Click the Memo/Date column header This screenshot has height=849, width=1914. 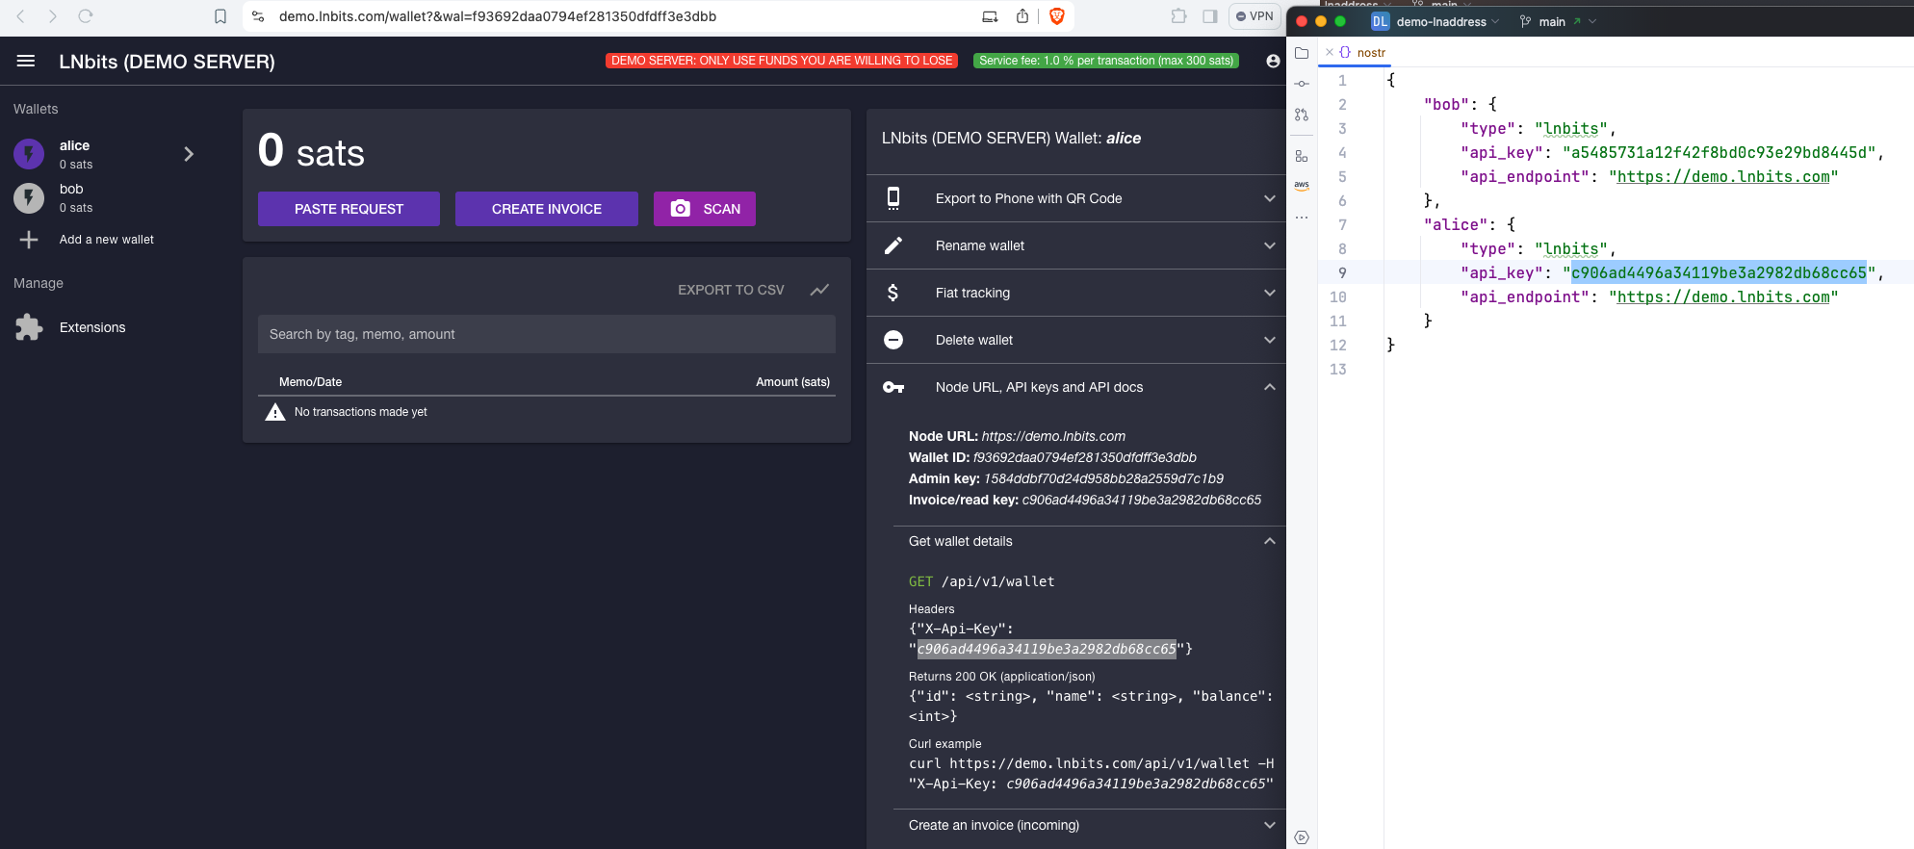[x=310, y=382]
